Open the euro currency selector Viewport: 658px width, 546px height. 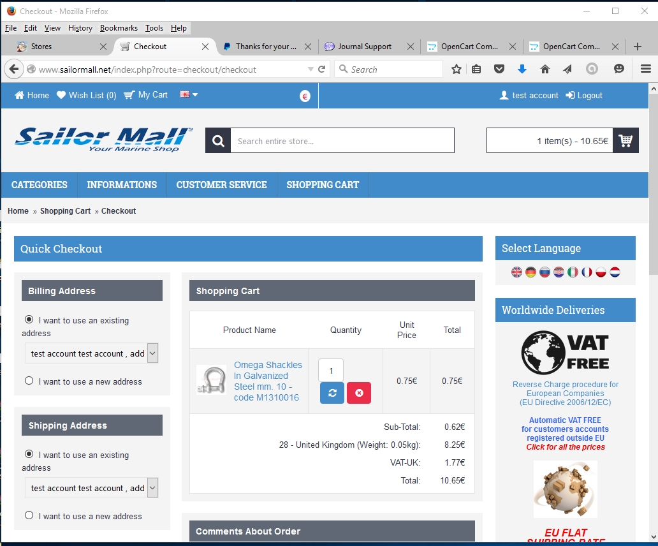click(305, 96)
